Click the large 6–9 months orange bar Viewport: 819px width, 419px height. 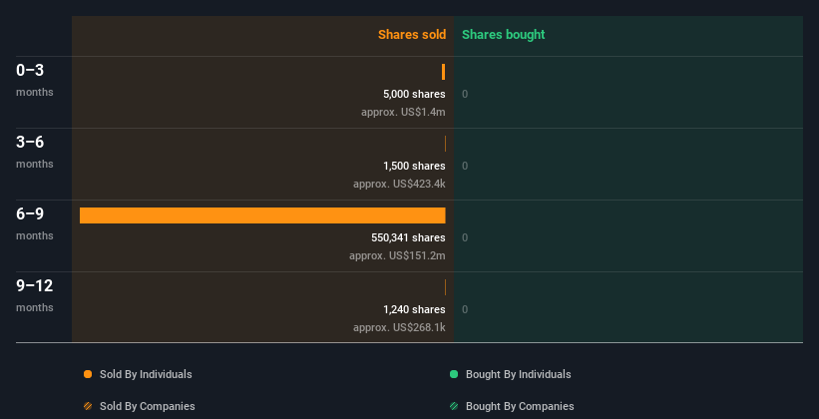coord(262,215)
